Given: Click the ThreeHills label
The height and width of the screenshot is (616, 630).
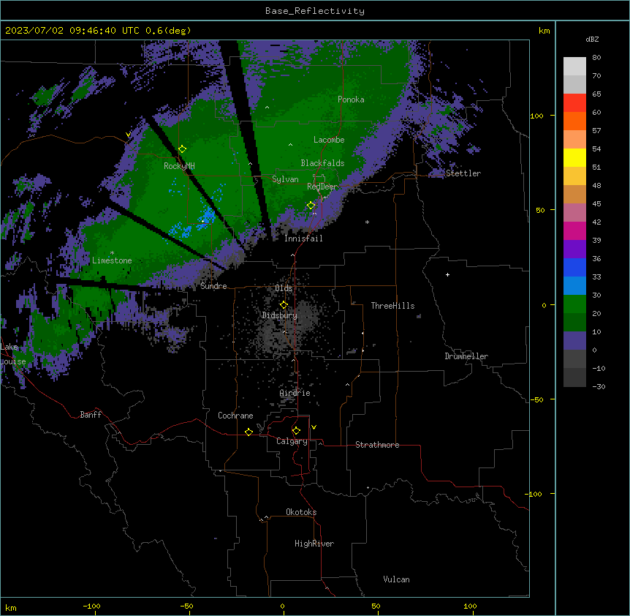Looking at the screenshot, I should (x=392, y=306).
